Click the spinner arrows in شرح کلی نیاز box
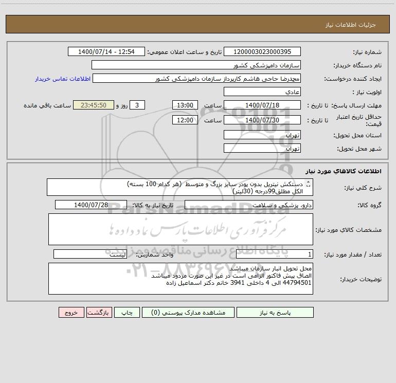The width and height of the screenshot is (396, 383). 308,184
